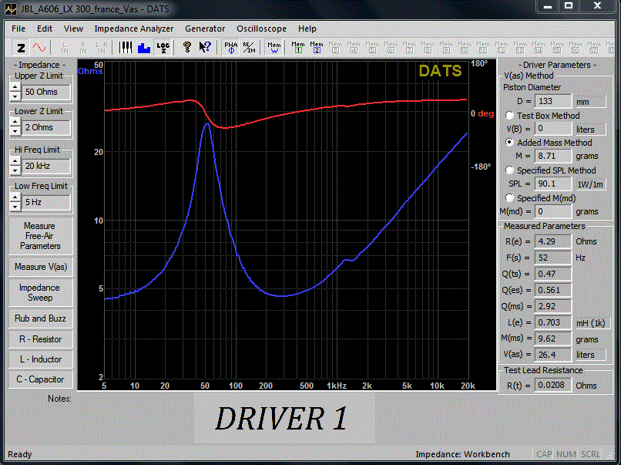Click the liters unit box beside V(B)
621x465 pixels.
(589, 130)
